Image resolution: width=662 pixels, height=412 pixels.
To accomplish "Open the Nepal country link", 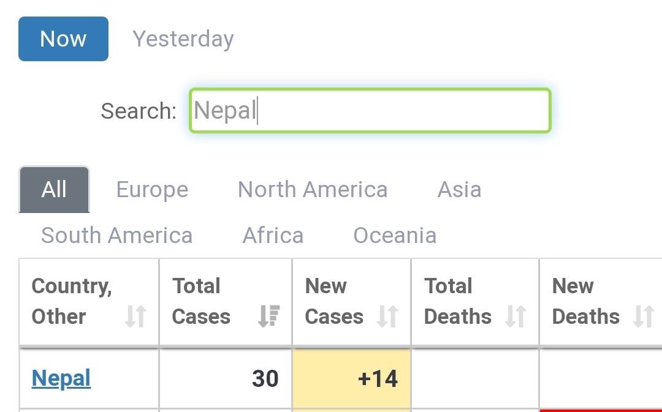I will 61,378.
